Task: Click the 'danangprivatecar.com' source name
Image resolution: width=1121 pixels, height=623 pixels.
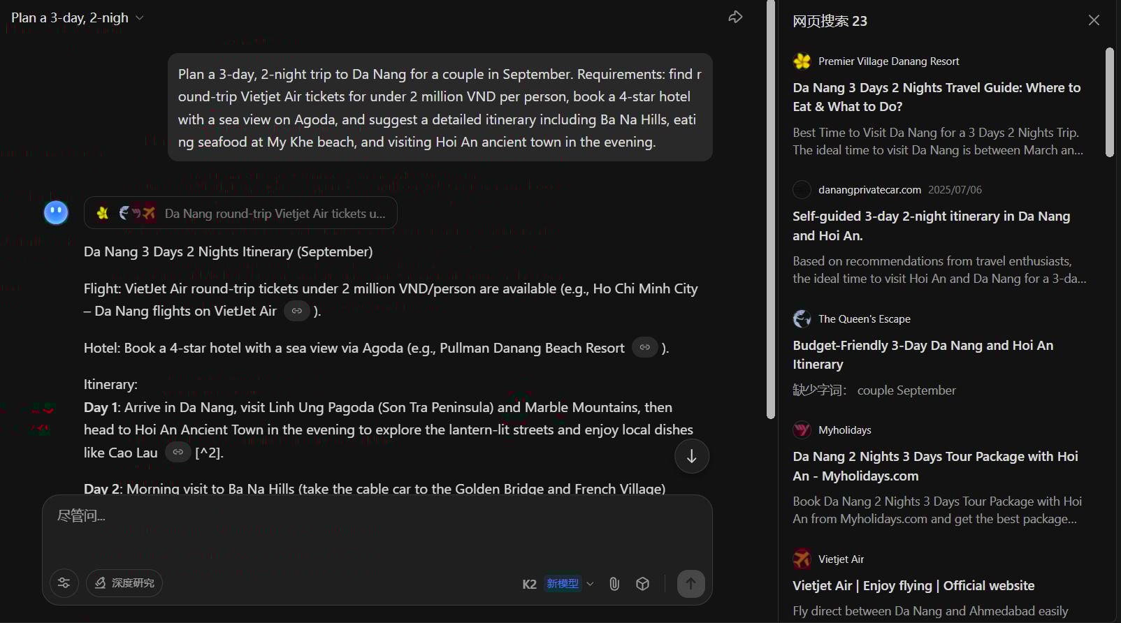Action: [870, 190]
